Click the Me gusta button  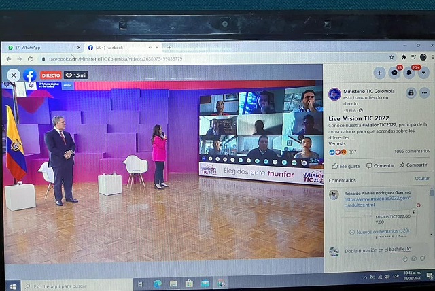coord(346,166)
